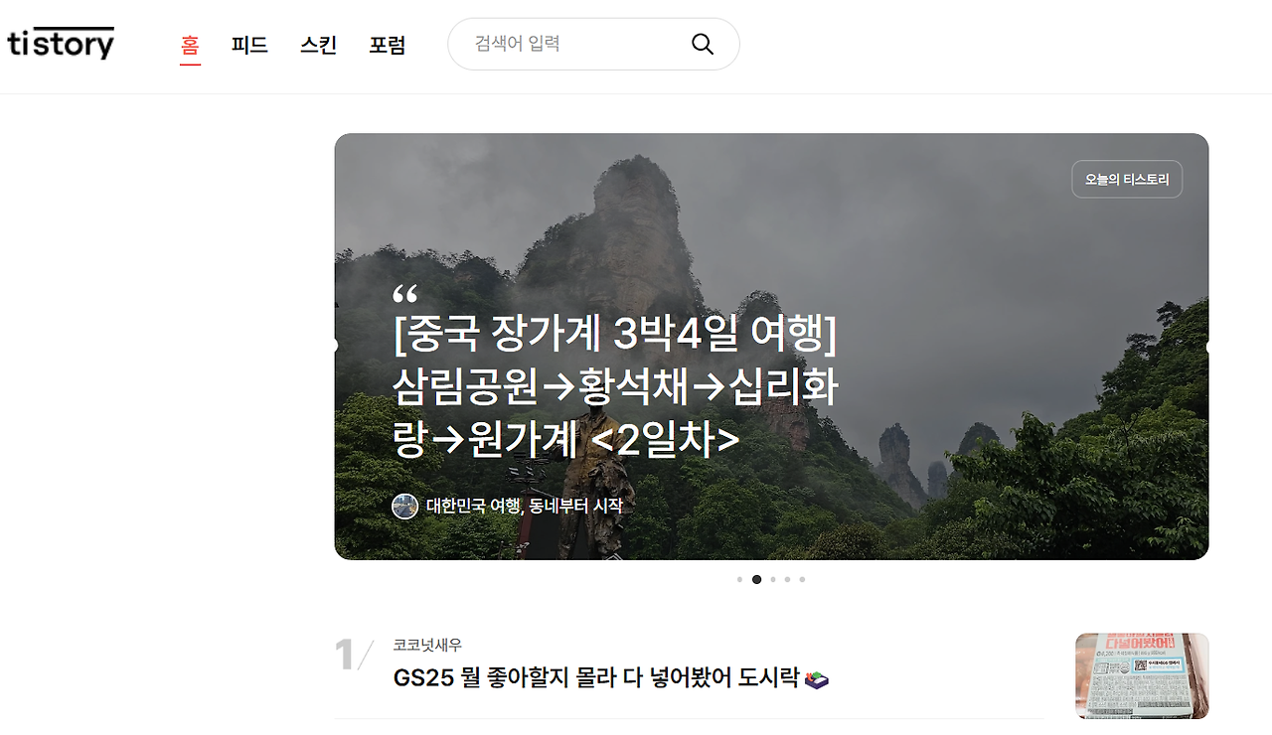Open the GS25 도시락 post title

(x=611, y=678)
